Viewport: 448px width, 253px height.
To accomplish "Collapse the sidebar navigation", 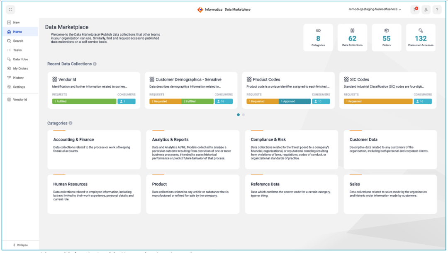I will click(20, 245).
